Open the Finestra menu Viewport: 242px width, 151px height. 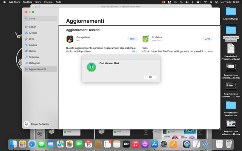tap(48, 2)
